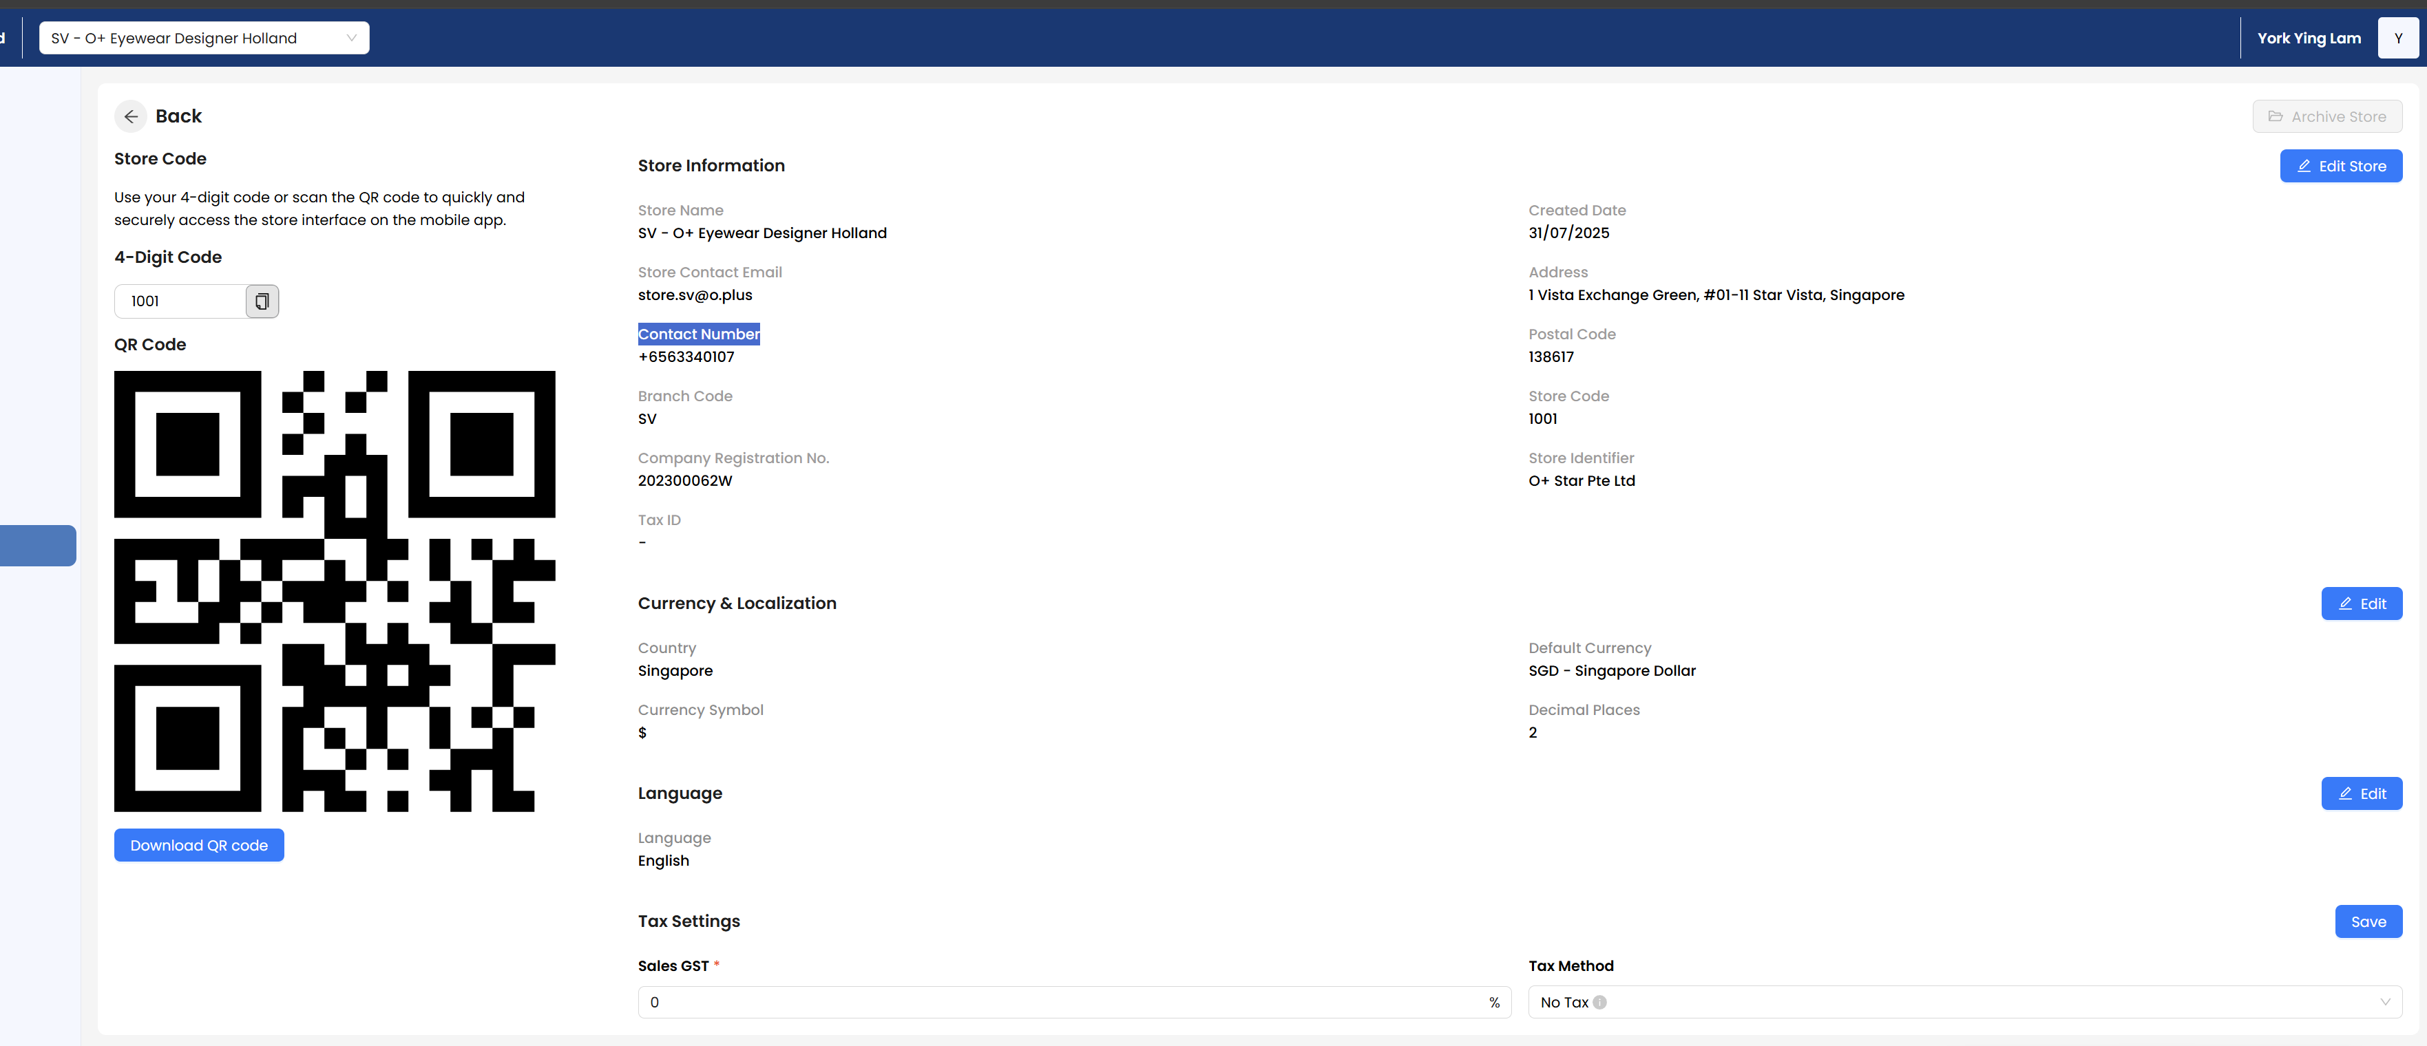Select the store email store.sv@o.plus
The height and width of the screenshot is (1046, 2427).
[695, 295]
